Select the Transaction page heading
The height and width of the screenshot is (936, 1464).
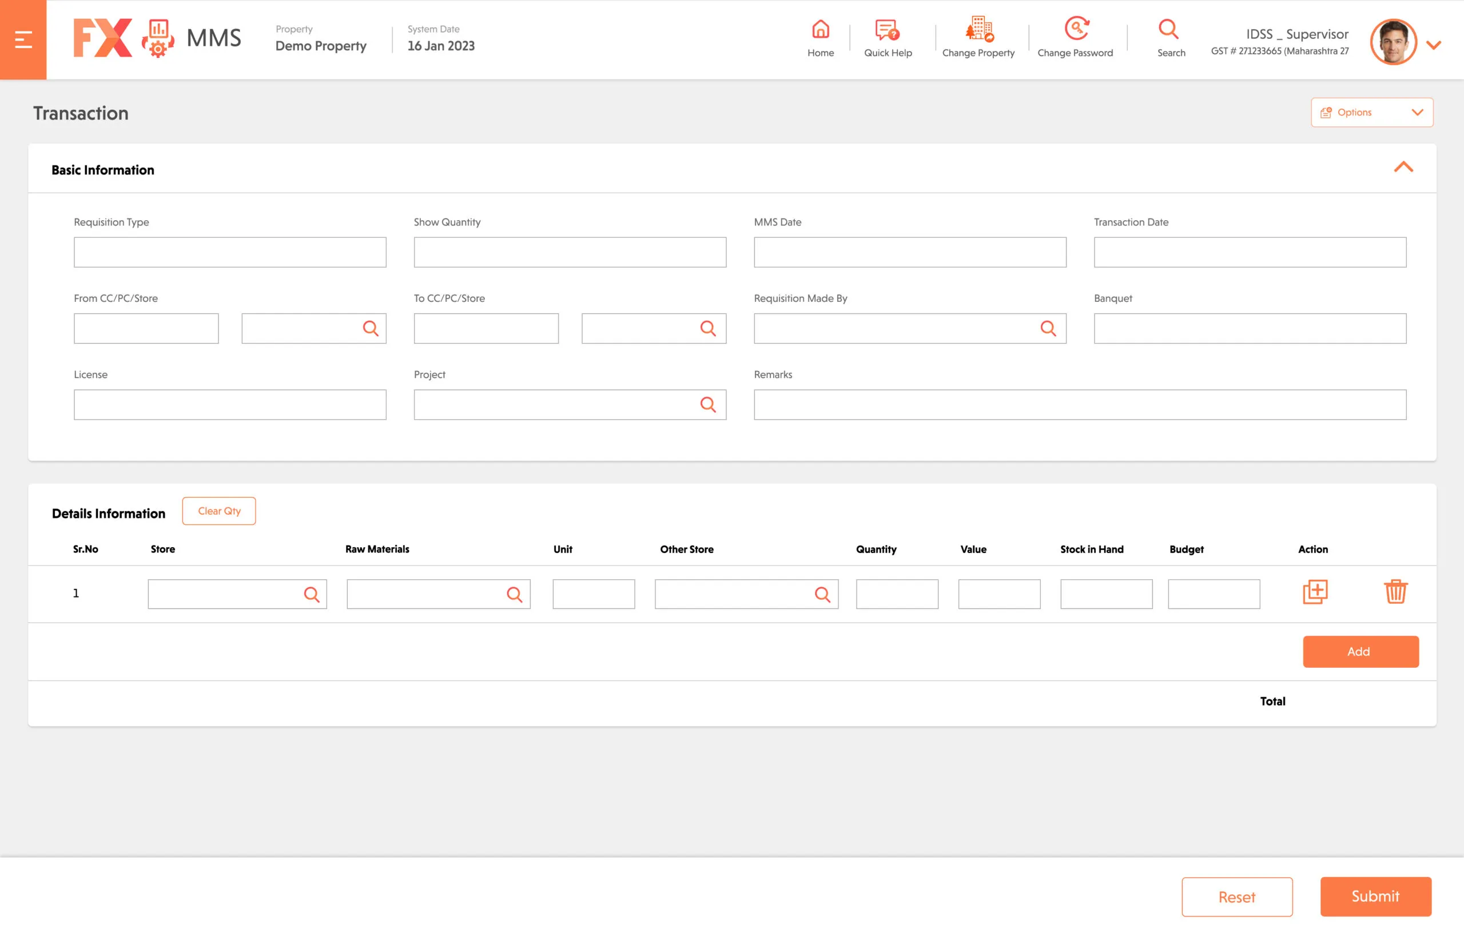click(x=80, y=113)
